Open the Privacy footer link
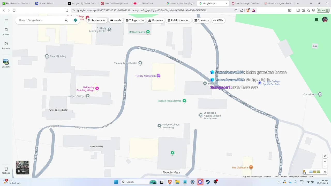 coord(284,177)
